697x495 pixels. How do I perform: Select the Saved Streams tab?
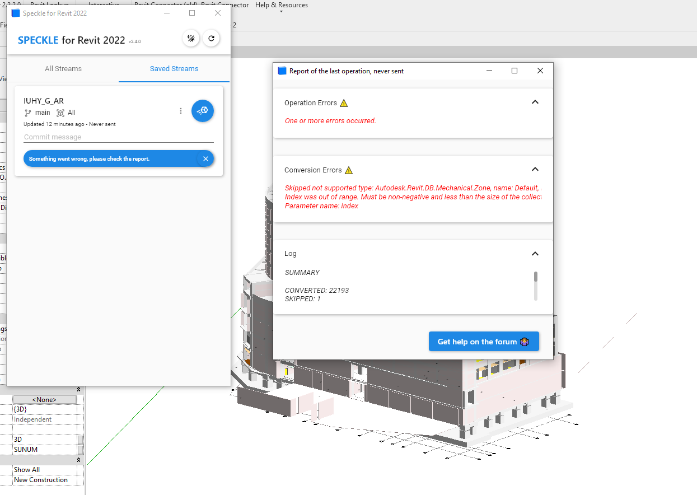(174, 69)
